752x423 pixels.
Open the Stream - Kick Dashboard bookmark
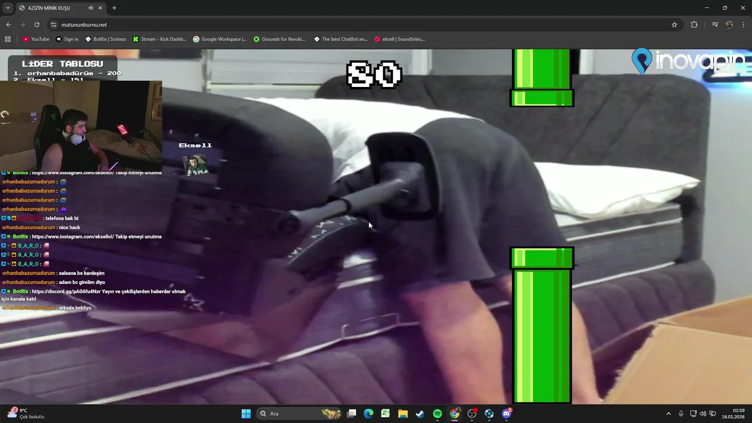pos(160,39)
